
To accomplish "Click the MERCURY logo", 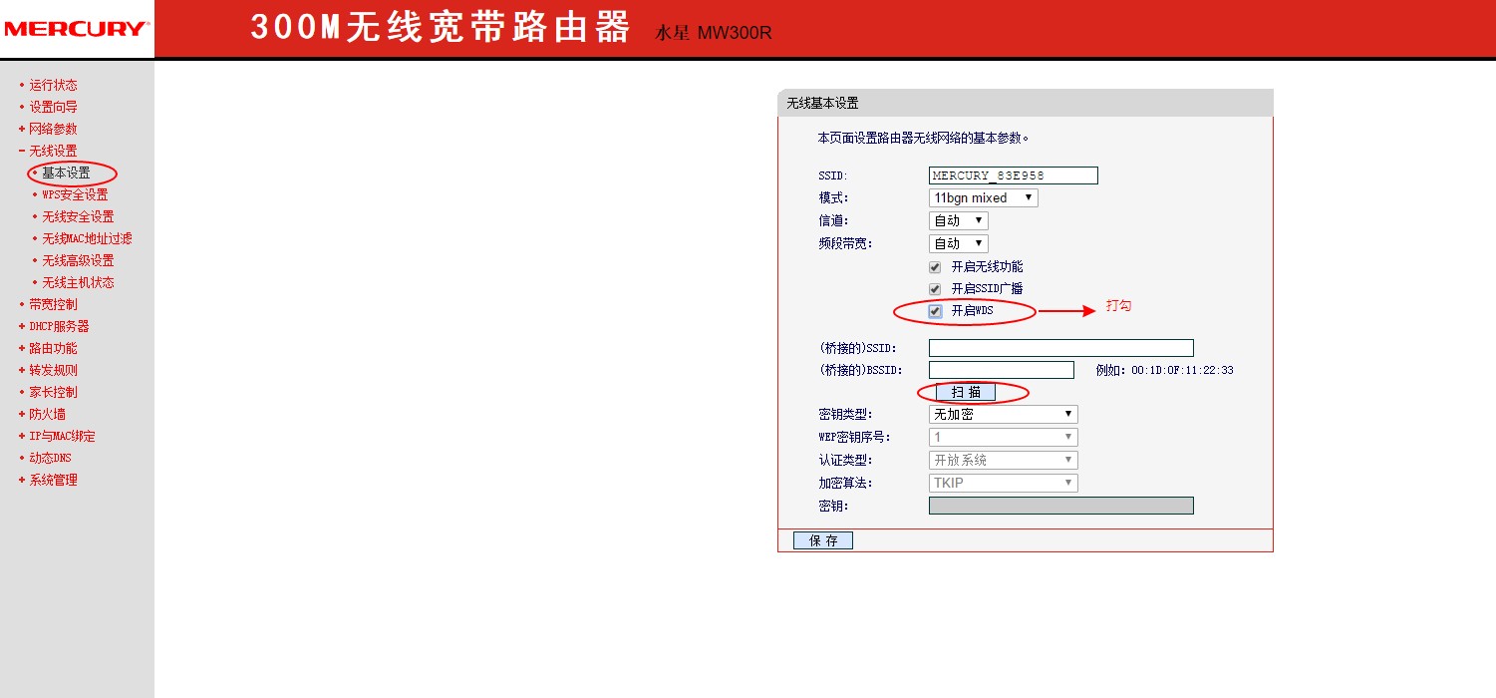I will 75,28.
